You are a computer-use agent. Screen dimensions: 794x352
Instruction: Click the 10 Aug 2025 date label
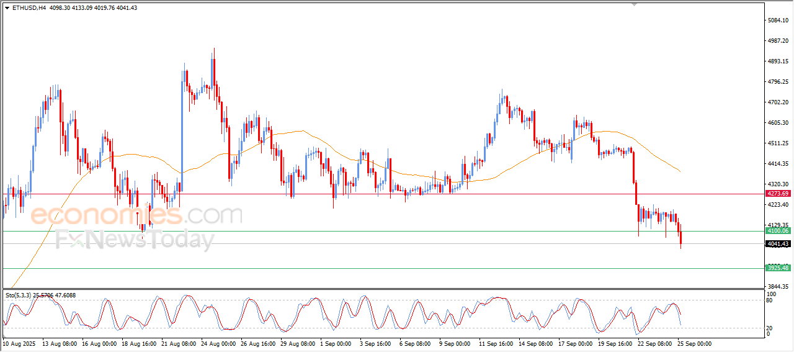[x=18, y=343]
